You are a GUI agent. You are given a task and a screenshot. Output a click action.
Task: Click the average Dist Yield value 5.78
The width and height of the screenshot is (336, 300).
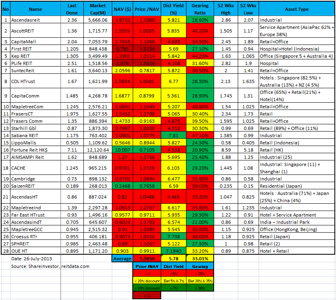coord(173,259)
